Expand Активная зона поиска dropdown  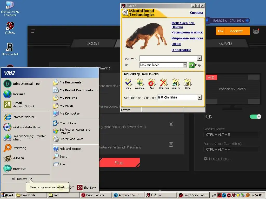[x=200, y=97]
